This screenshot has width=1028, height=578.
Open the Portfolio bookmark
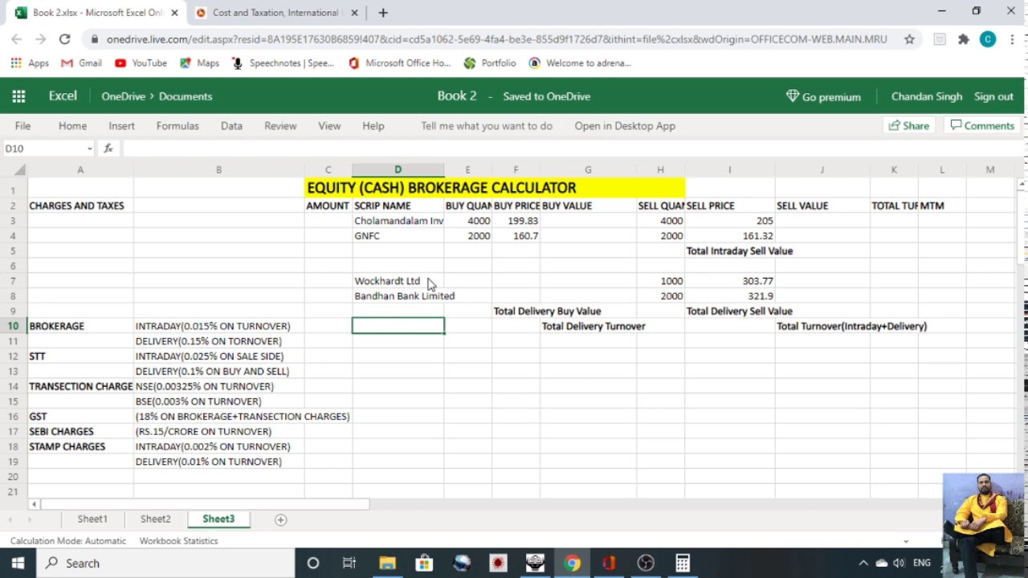coord(490,63)
